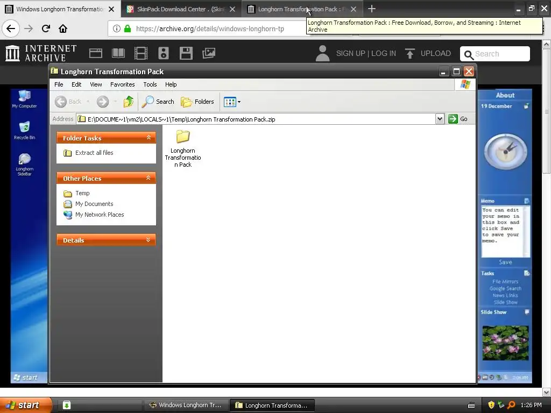
Task: Open the Images picture icon
Action: point(208,53)
